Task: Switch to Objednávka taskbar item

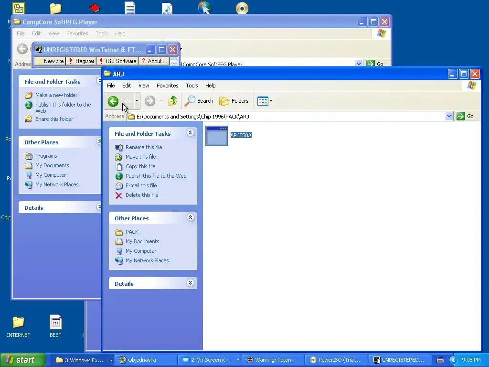Action: [x=146, y=360]
